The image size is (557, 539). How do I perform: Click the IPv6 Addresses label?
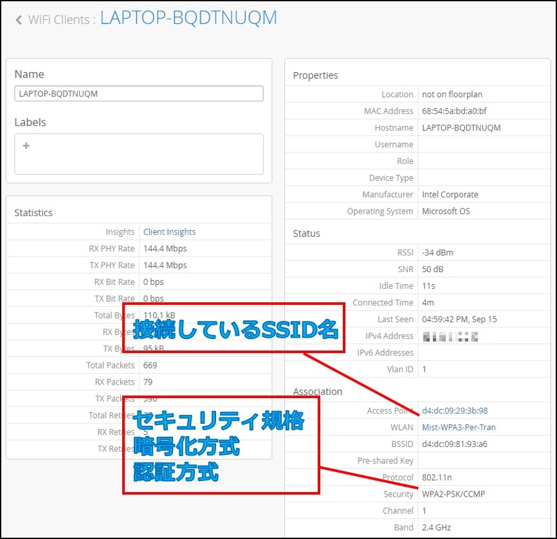click(385, 353)
